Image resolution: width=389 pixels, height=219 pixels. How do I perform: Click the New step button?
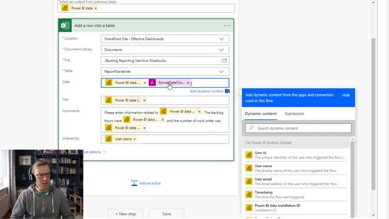click(x=126, y=214)
